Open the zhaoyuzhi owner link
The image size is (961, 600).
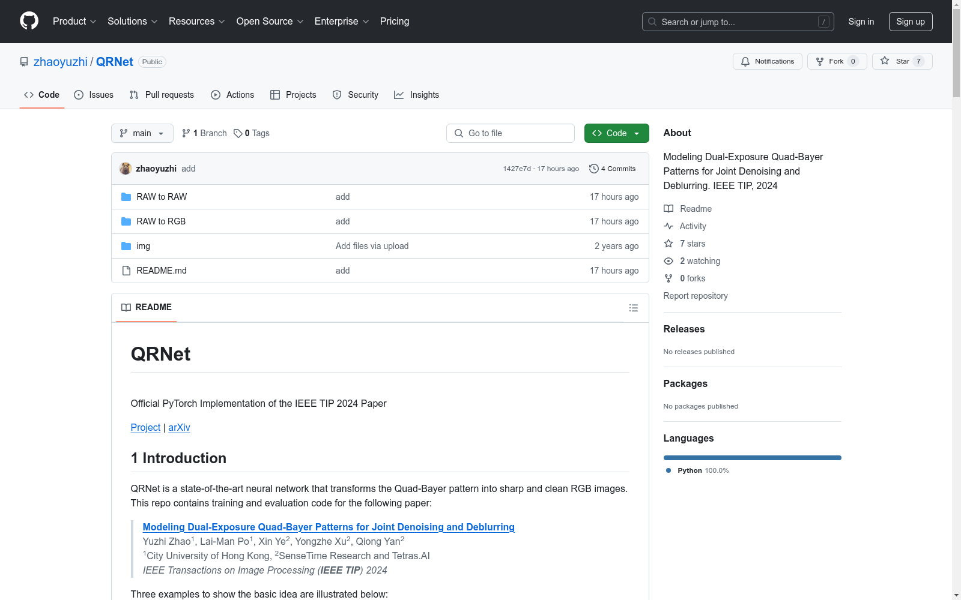point(61,62)
